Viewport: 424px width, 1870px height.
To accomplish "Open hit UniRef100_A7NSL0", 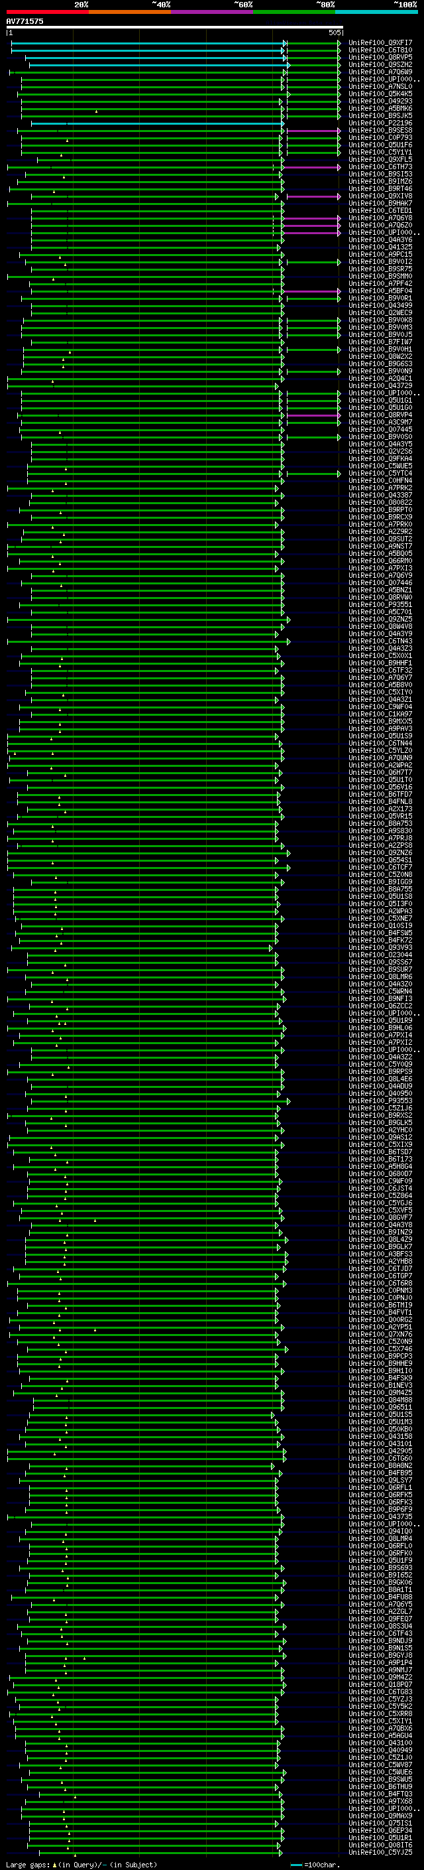I will tap(380, 86).
